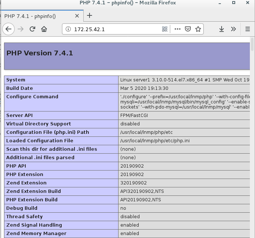Go back to the previous page

pos(8,29)
